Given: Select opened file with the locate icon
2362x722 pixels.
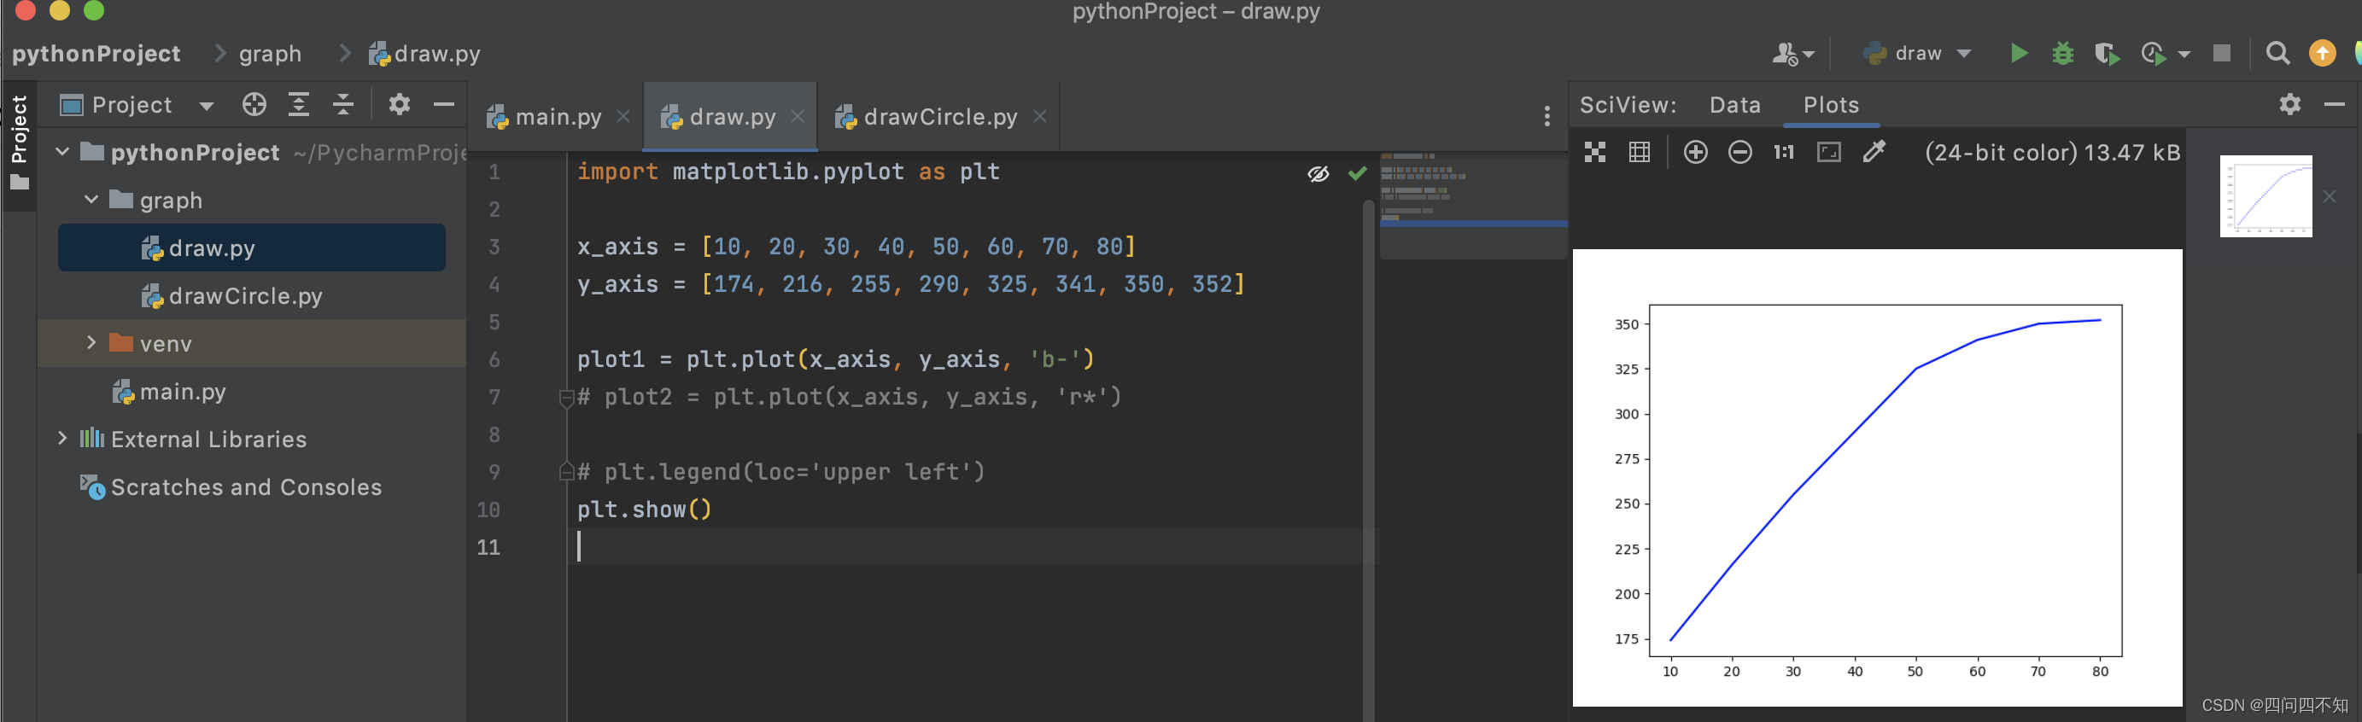Looking at the screenshot, I should pos(254,104).
